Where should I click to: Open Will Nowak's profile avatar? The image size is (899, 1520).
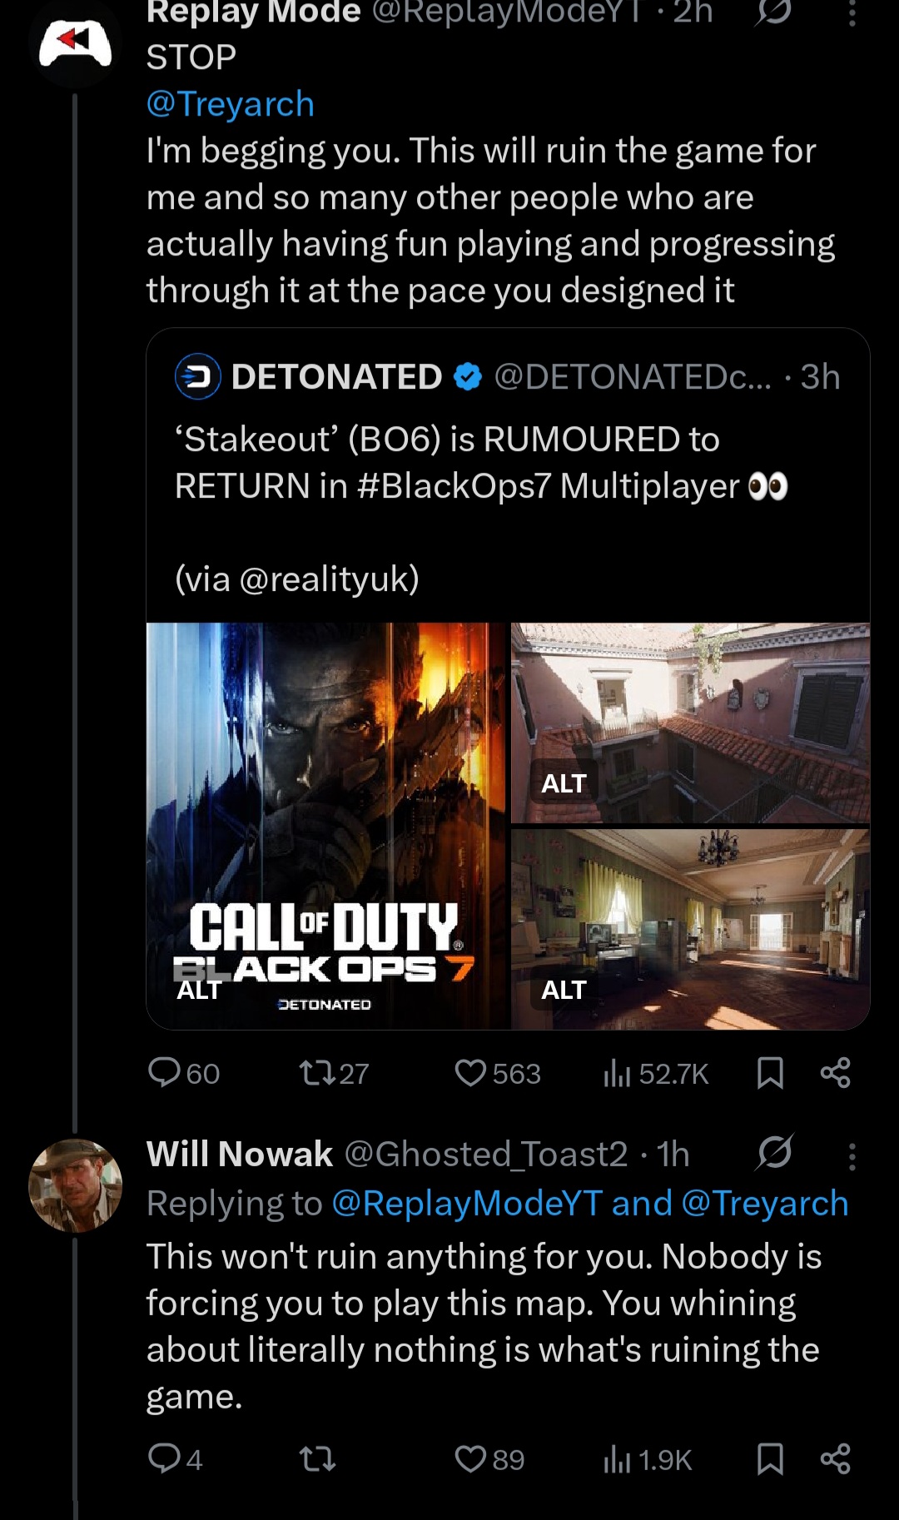pyautogui.click(x=76, y=1185)
